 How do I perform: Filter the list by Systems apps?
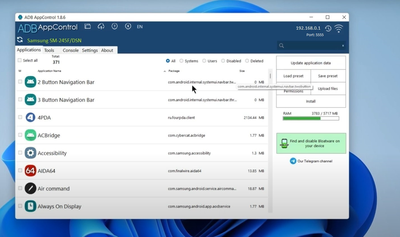pos(182,61)
